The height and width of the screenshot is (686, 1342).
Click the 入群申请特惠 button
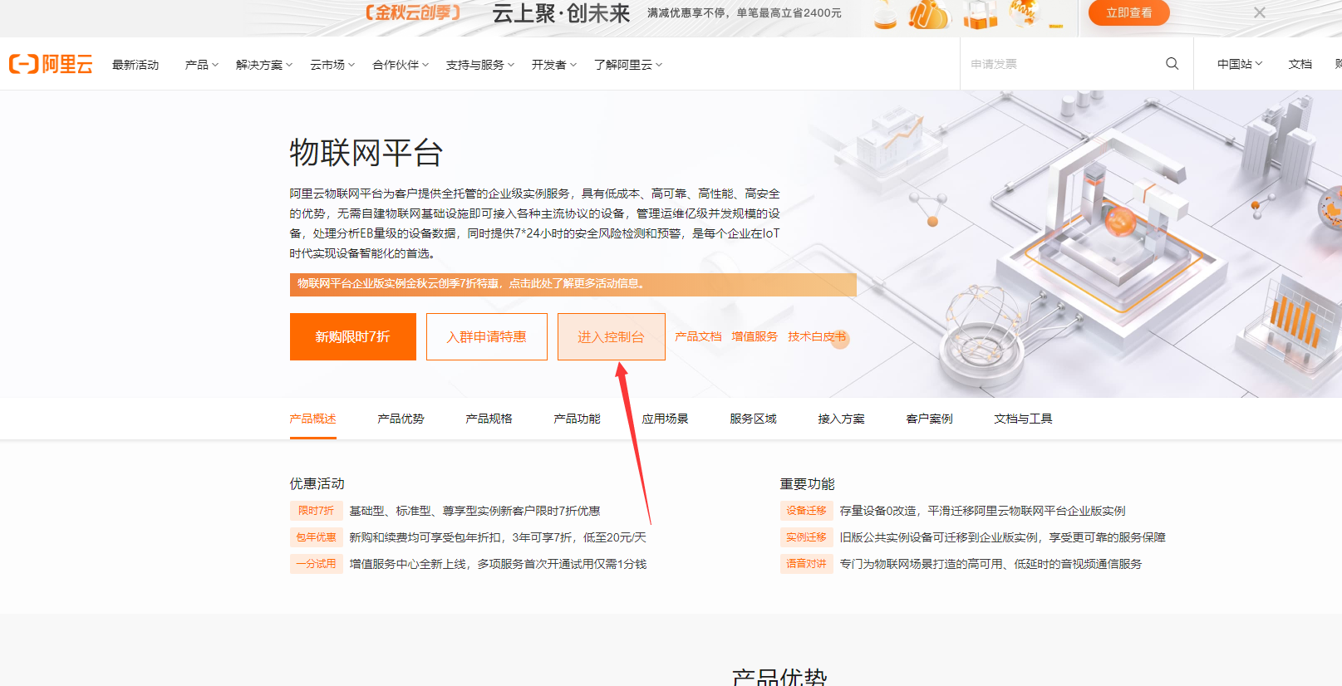click(x=487, y=336)
